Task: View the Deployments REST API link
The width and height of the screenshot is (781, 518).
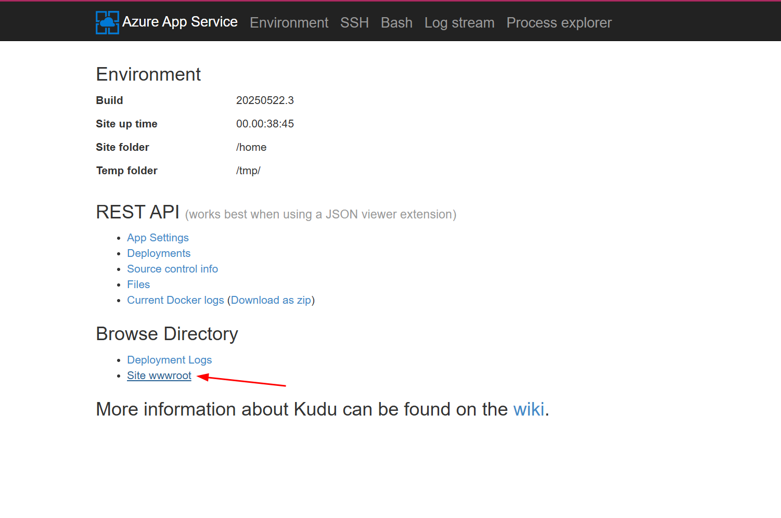Action: tap(159, 253)
